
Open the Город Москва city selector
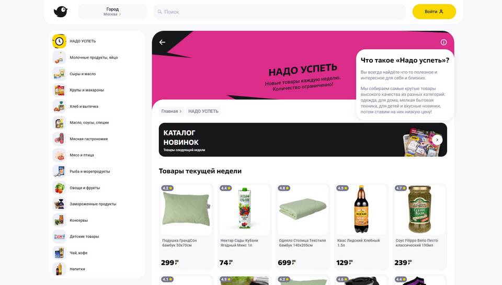(112, 12)
